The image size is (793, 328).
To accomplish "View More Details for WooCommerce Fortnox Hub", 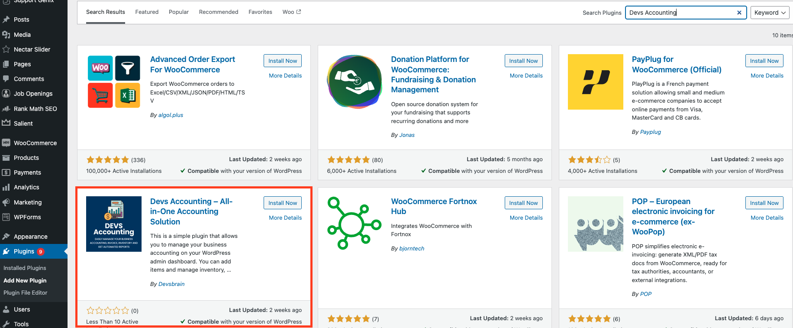I will tap(526, 218).
